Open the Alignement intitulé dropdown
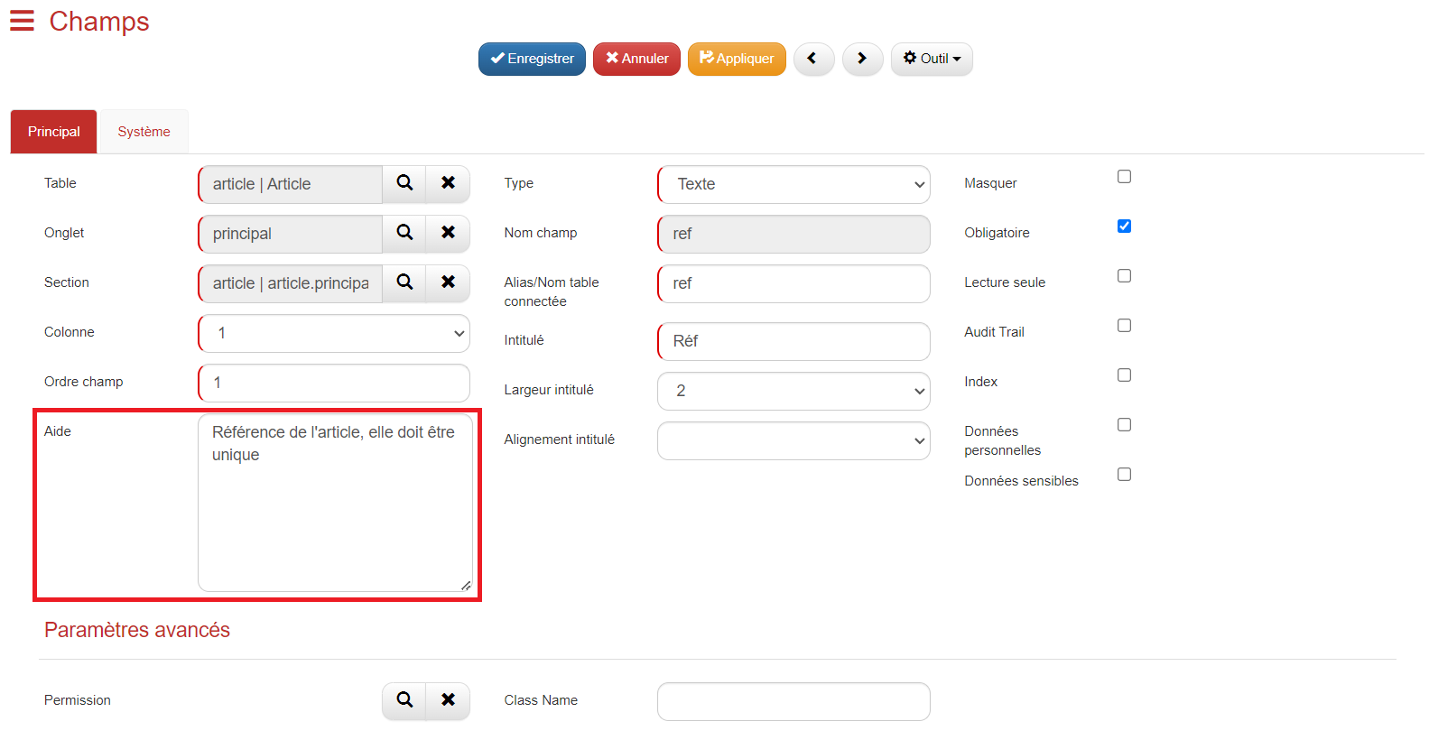 point(793,440)
